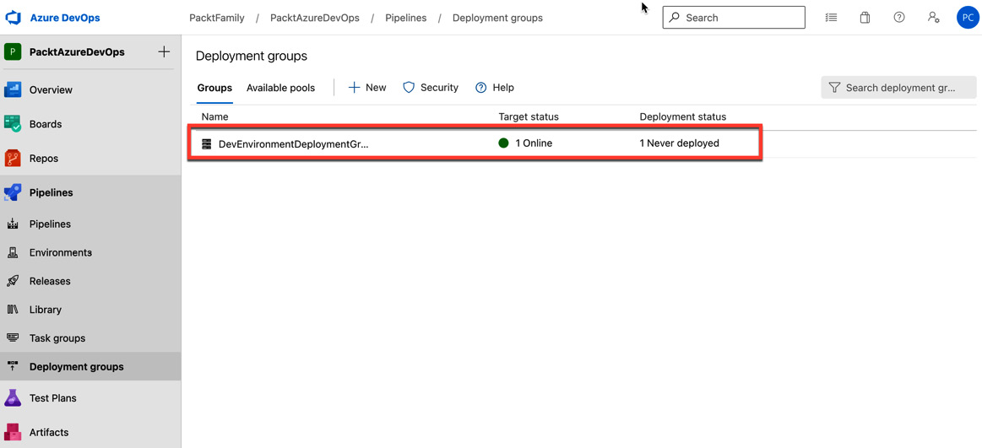Open the Help button in toolbar
The height and width of the screenshot is (448, 982).
click(x=495, y=88)
